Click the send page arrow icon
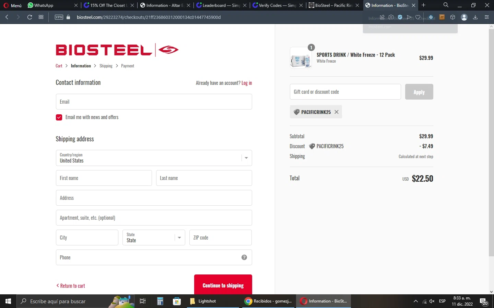494x308 pixels. 409,17
